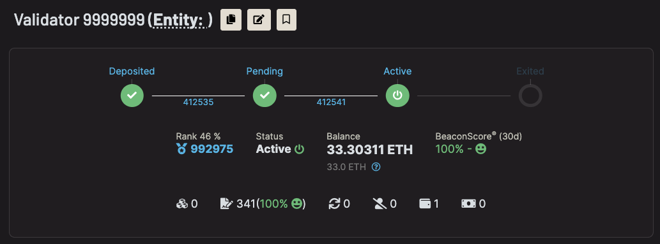Click the edit validator name icon
The image size is (660, 244).
click(259, 19)
